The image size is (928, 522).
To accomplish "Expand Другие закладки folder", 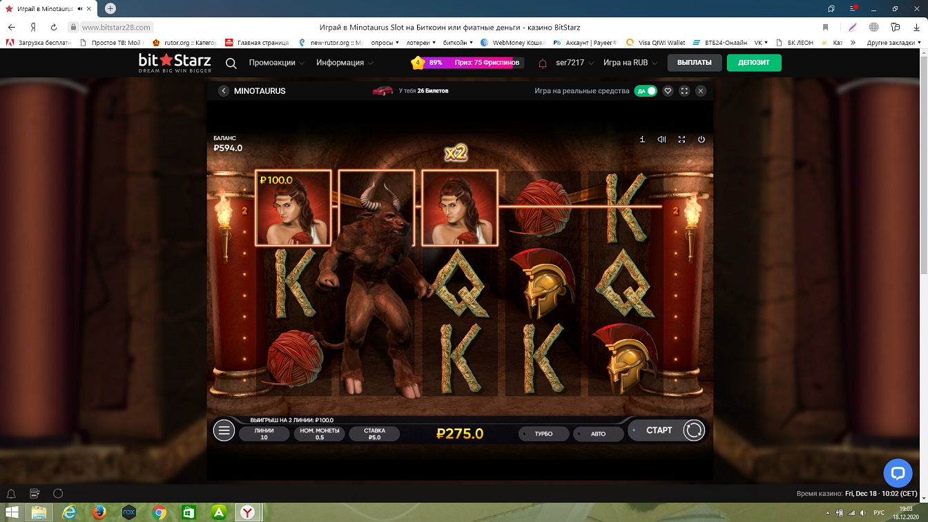I will tap(893, 42).
